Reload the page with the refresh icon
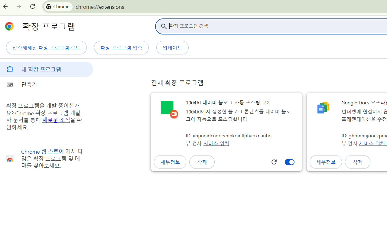The width and height of the screenshot is (387, 242). (x=32, y=7)
